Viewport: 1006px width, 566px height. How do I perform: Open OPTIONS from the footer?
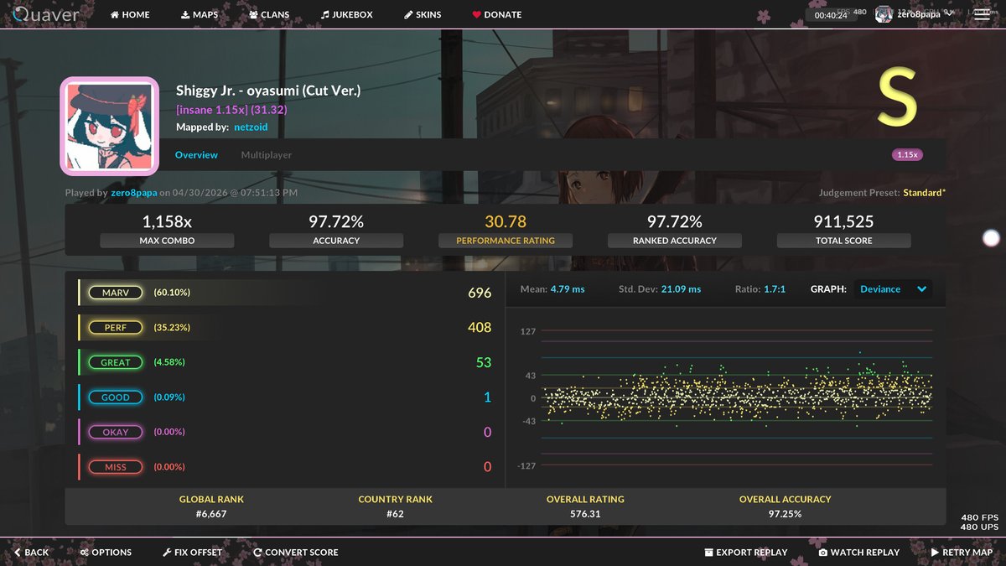pos(106,553)
